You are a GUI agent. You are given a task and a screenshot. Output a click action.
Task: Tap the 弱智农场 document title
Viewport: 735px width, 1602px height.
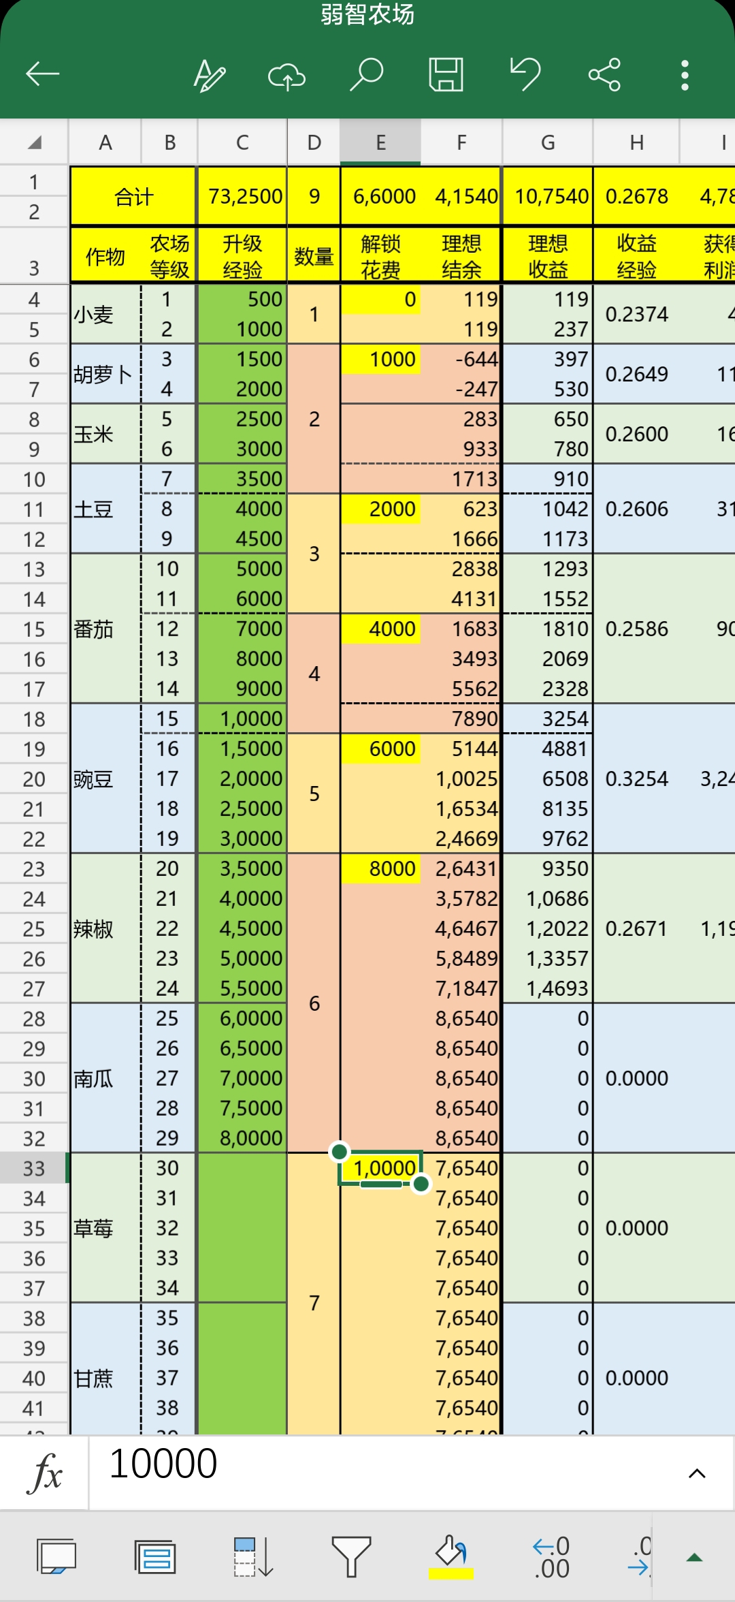pos(367,14)
